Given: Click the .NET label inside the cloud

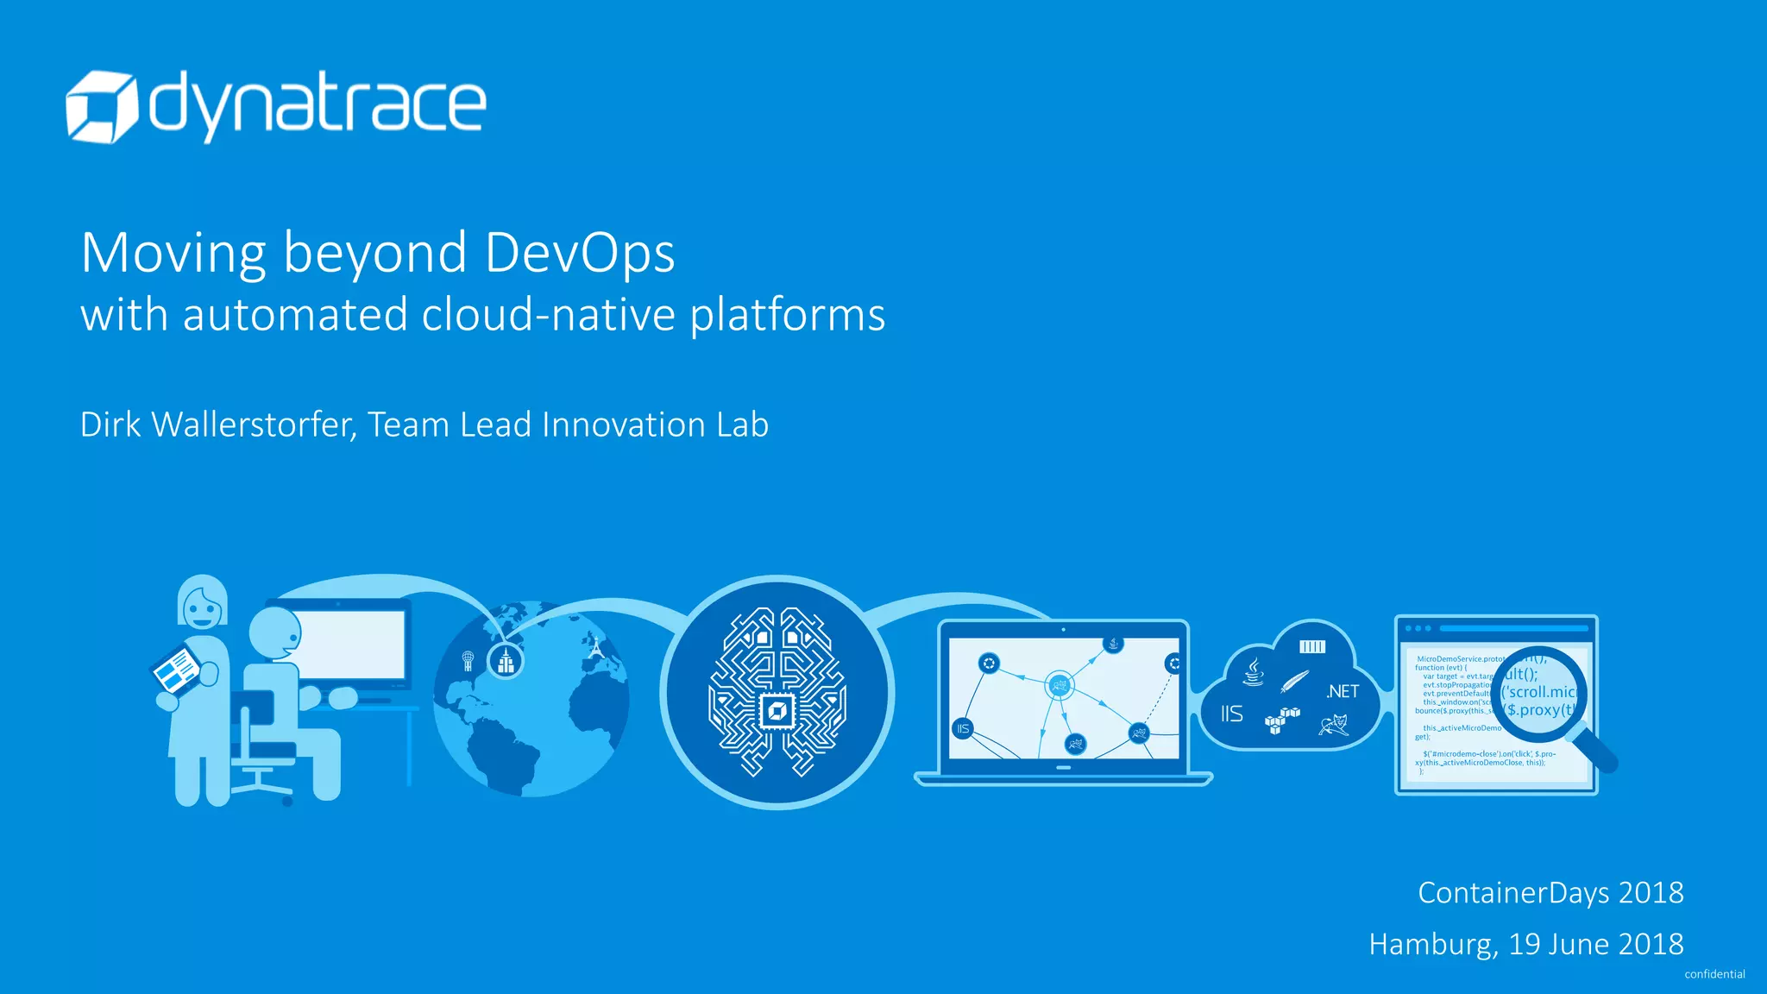Looking at the screenshot, I should point(1343,691).
